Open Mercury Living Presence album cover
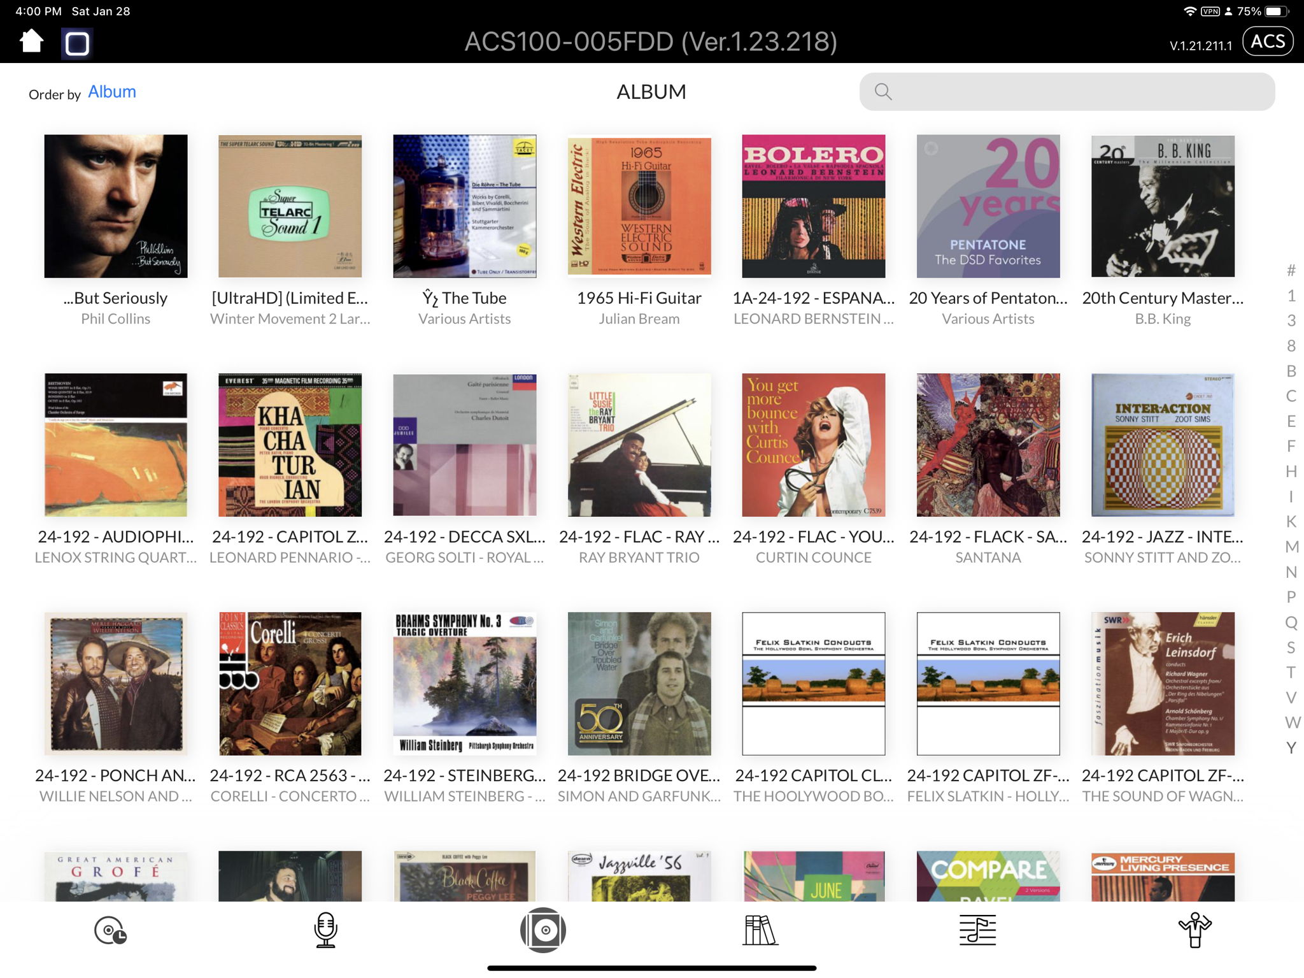 [1163, 876]
